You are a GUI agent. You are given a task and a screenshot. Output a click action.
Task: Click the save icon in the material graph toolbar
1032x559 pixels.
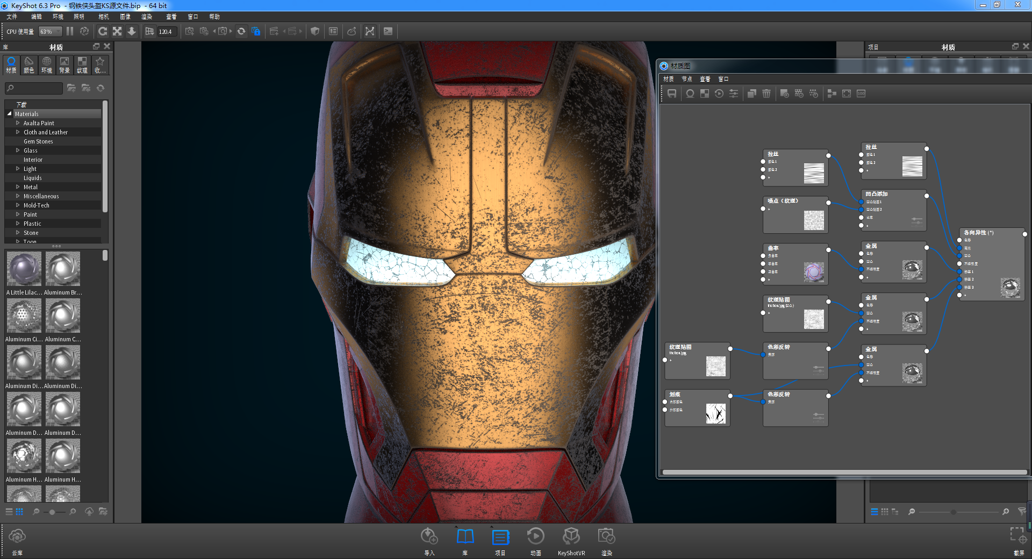point(672,93)
